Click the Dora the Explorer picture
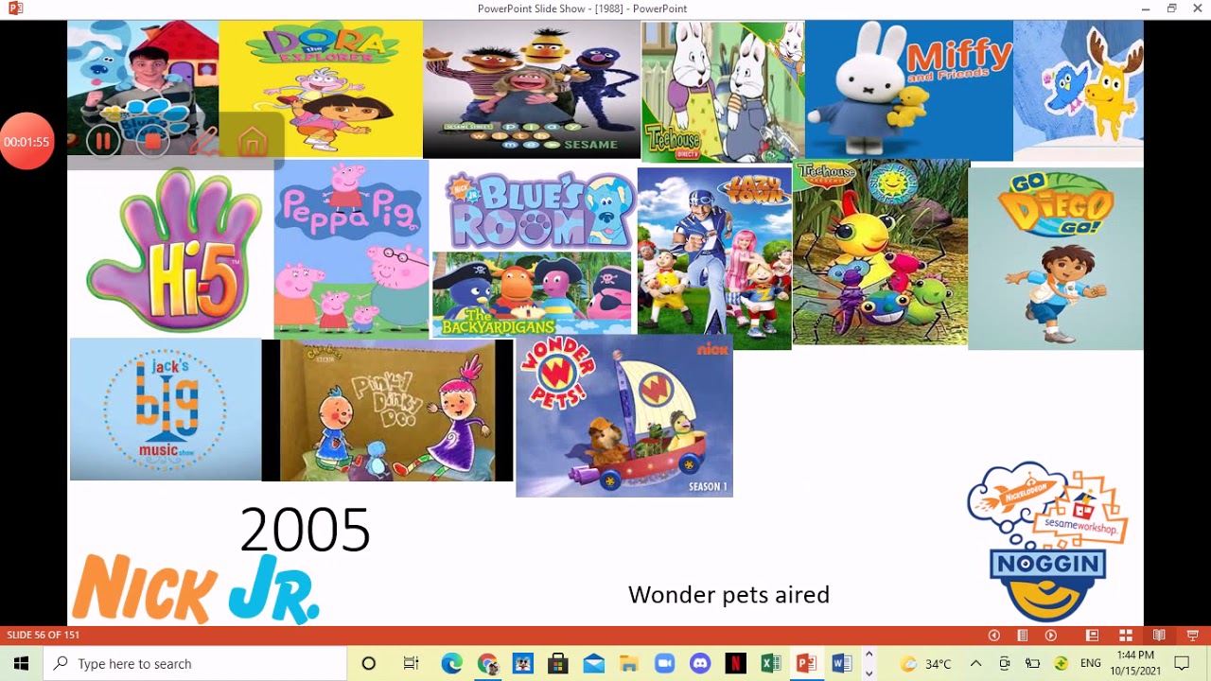1211x681 pixels. 321,89
